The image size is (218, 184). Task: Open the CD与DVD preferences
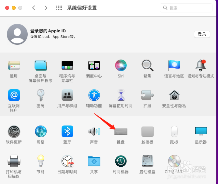pyautogui.click(x=174, y=161)
